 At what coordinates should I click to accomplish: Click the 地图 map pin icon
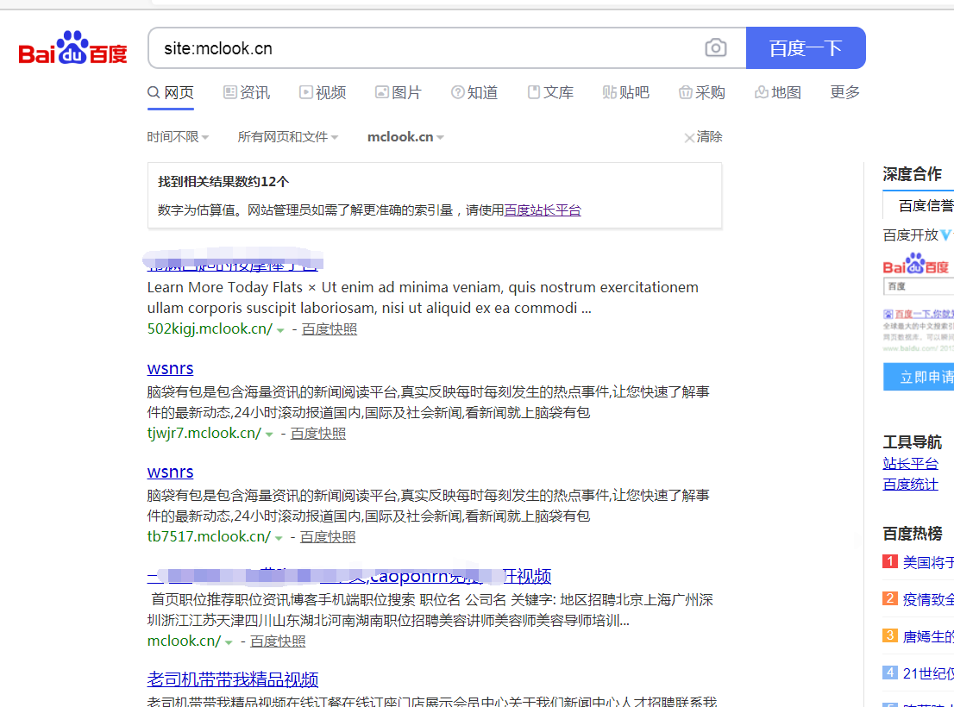761,92
